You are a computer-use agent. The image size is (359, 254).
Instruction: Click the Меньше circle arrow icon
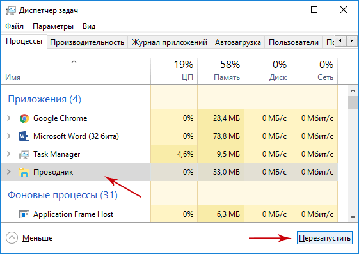12,238
